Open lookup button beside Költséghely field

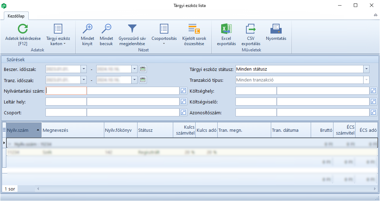pyautogui.click(x=373, y=91)
